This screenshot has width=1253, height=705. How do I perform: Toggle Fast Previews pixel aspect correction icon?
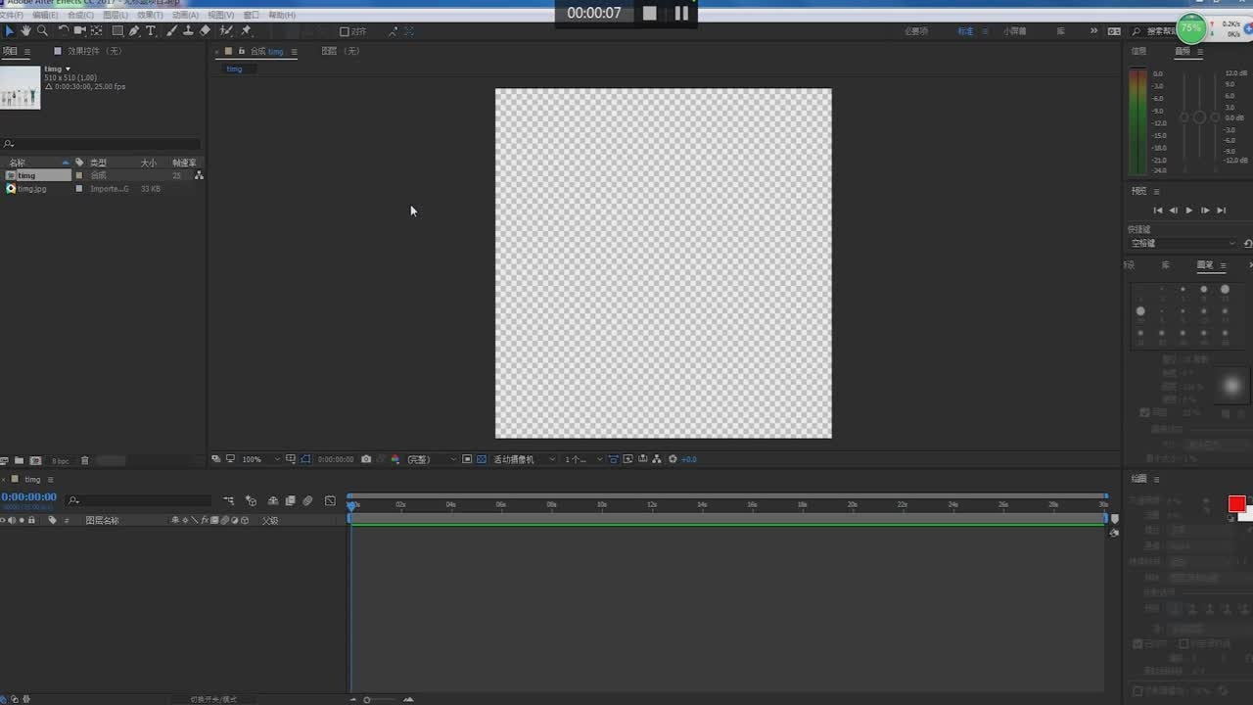click(x=613, y=459)
